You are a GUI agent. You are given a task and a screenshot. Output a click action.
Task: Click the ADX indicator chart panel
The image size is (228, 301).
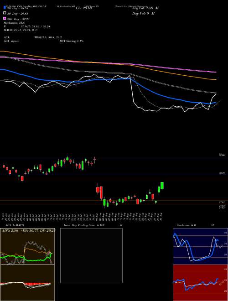[x=27, y=246]
